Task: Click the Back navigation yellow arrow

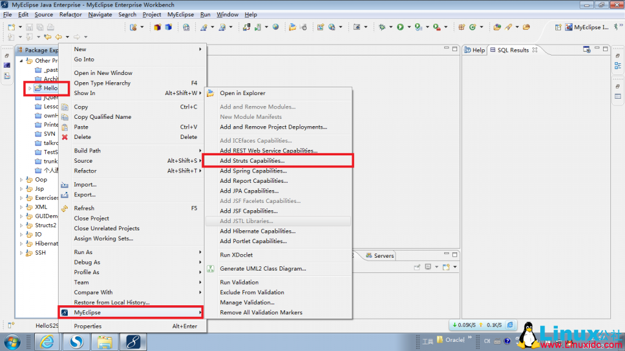Action: tap(59, 37)
